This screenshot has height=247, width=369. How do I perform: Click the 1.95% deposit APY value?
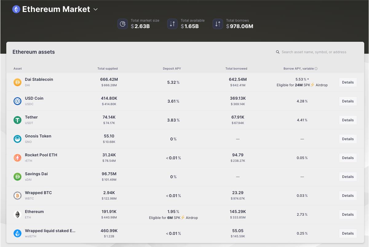(173, 212)
